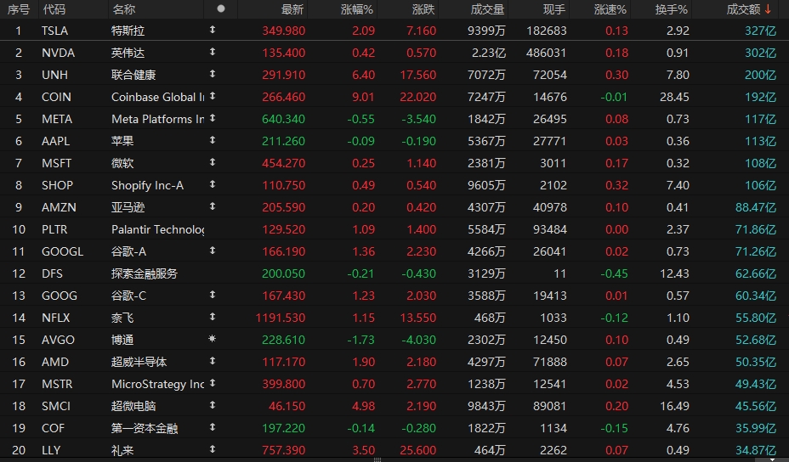The width and height of the screenshot is (789, 462).
Task: Click the up-down arrow icon in LLY row
Action: point(213,449)
